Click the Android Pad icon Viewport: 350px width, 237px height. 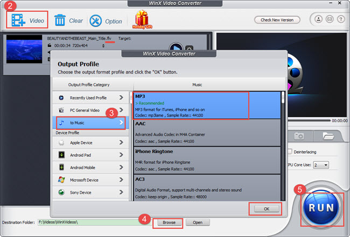click(61, 155)
